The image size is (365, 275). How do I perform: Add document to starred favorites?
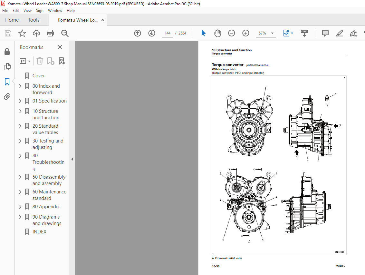click(22, 33)
